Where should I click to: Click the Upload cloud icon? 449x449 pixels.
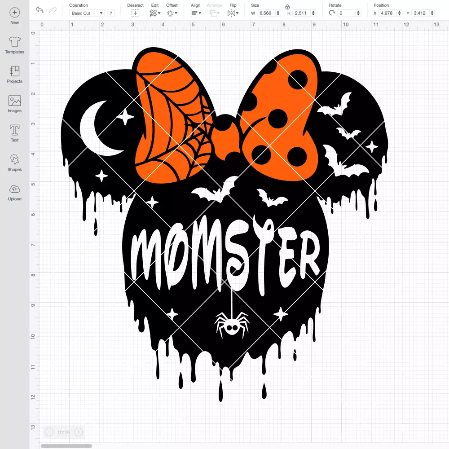pyautogui.click(x=15, y=189)
